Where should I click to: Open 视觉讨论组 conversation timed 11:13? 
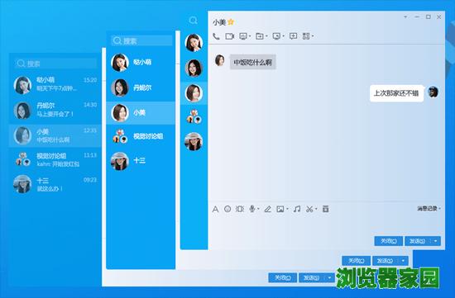[x=55, y=159]
